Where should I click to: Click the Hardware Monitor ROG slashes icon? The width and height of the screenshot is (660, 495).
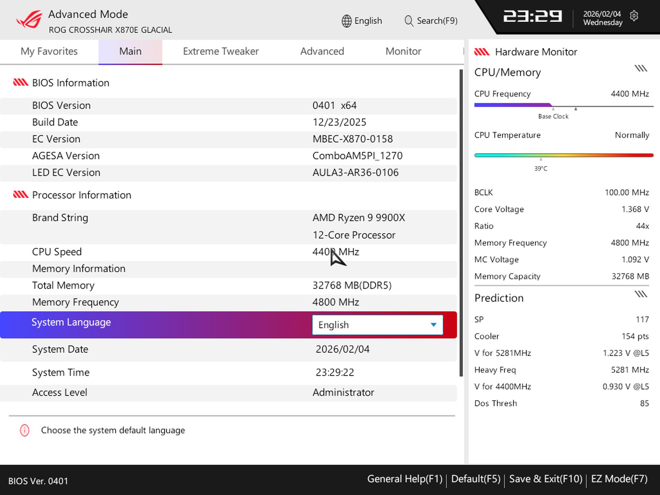pyautogui.click(x=482, y=52)
